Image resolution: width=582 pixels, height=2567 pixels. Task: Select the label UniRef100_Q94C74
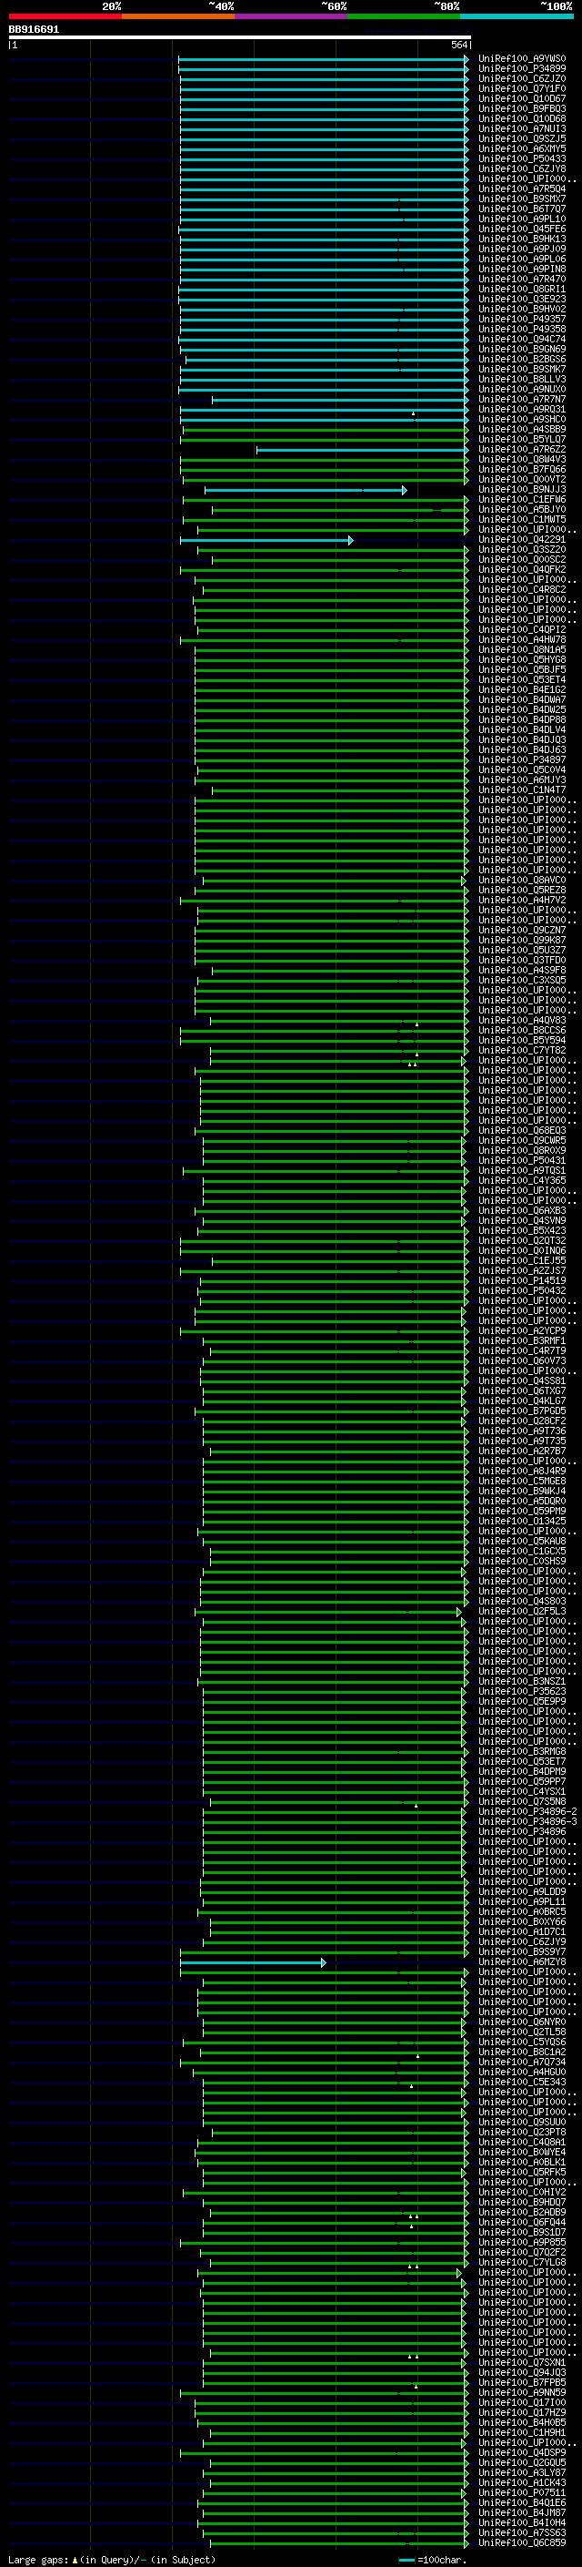tap(521, 339)
